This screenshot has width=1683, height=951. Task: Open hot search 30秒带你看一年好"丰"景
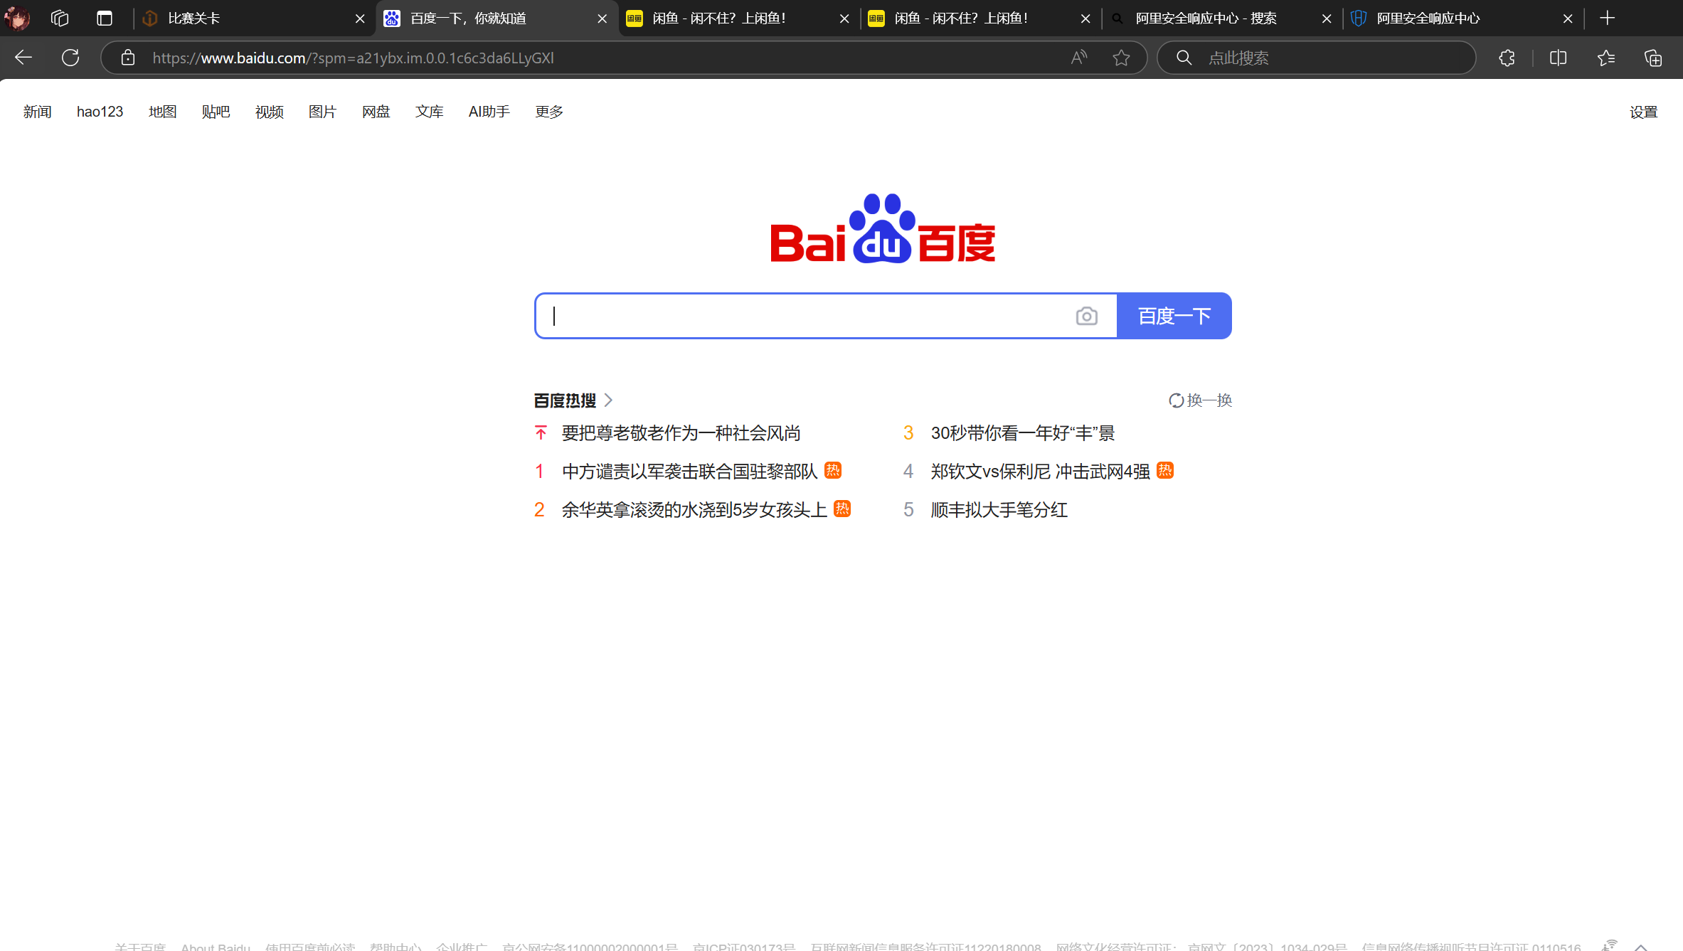tap(1022, 433)
